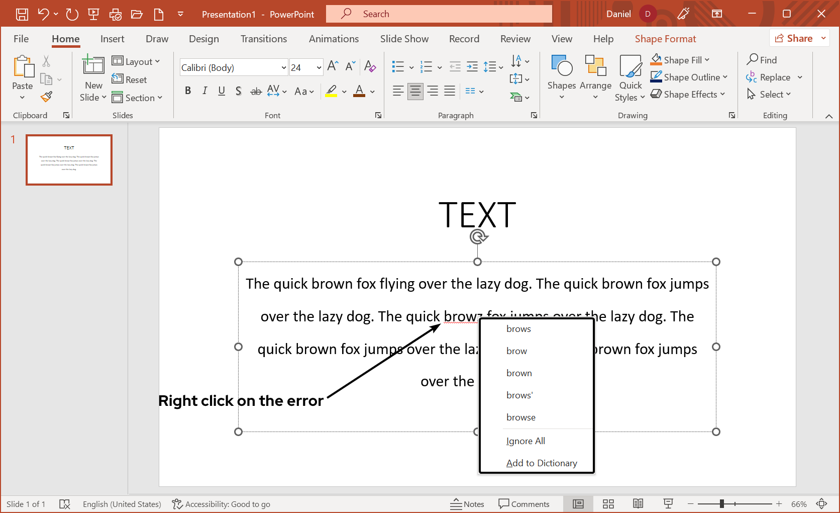Select 'brown' from the spelling suggestions
The height and width of the screenshot is (513, 840).
pos(519,373)
